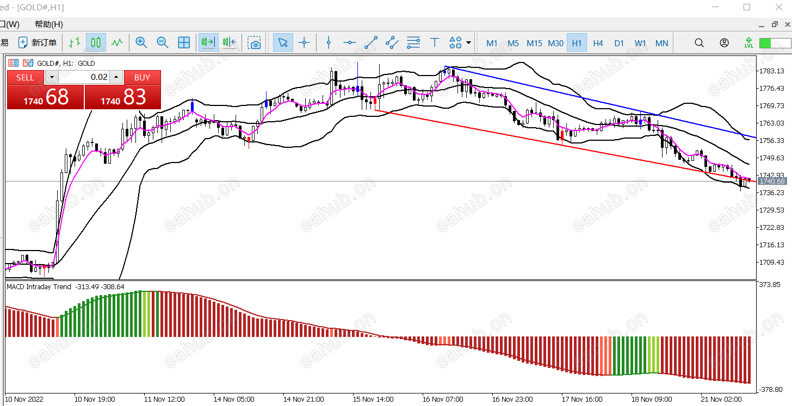Pick the text label drawing tool
The width and height of the screenshot is (792, 406).
(435, 42)
